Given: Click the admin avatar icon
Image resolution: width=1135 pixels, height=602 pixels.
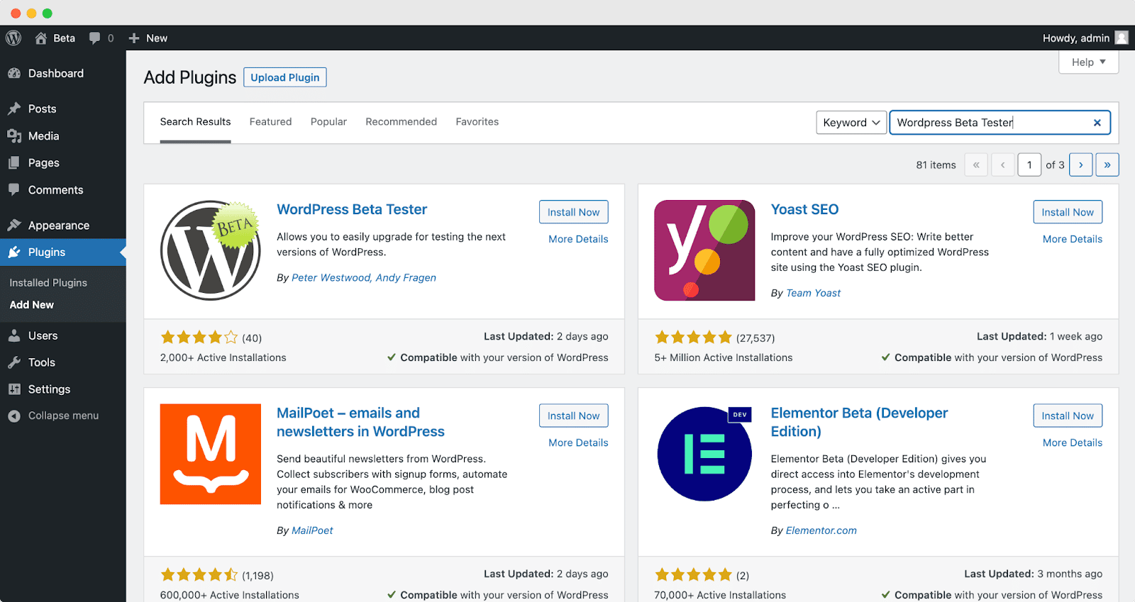Looking at the screenshot, I should (x=1122, y=38).
